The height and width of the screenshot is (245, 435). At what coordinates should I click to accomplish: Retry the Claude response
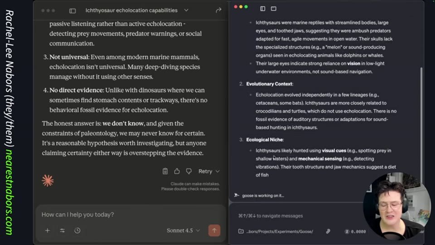coord(205,171)
